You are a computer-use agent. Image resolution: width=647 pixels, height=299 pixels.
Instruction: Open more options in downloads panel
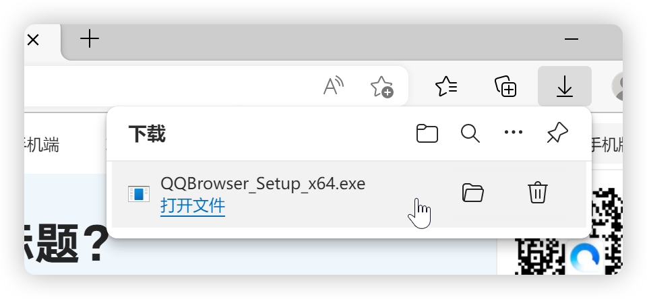click(514, 133)
